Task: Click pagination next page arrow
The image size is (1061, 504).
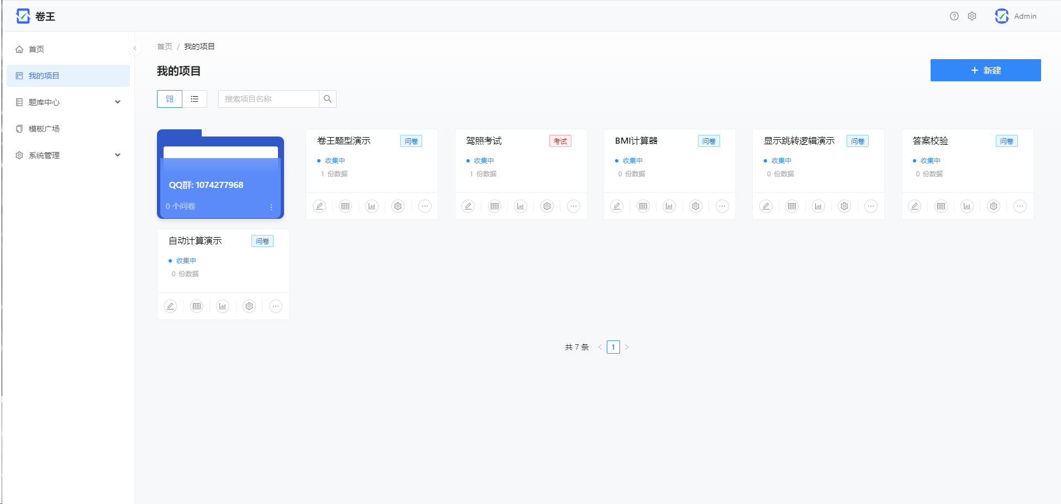Action: (x=627, y=347)
